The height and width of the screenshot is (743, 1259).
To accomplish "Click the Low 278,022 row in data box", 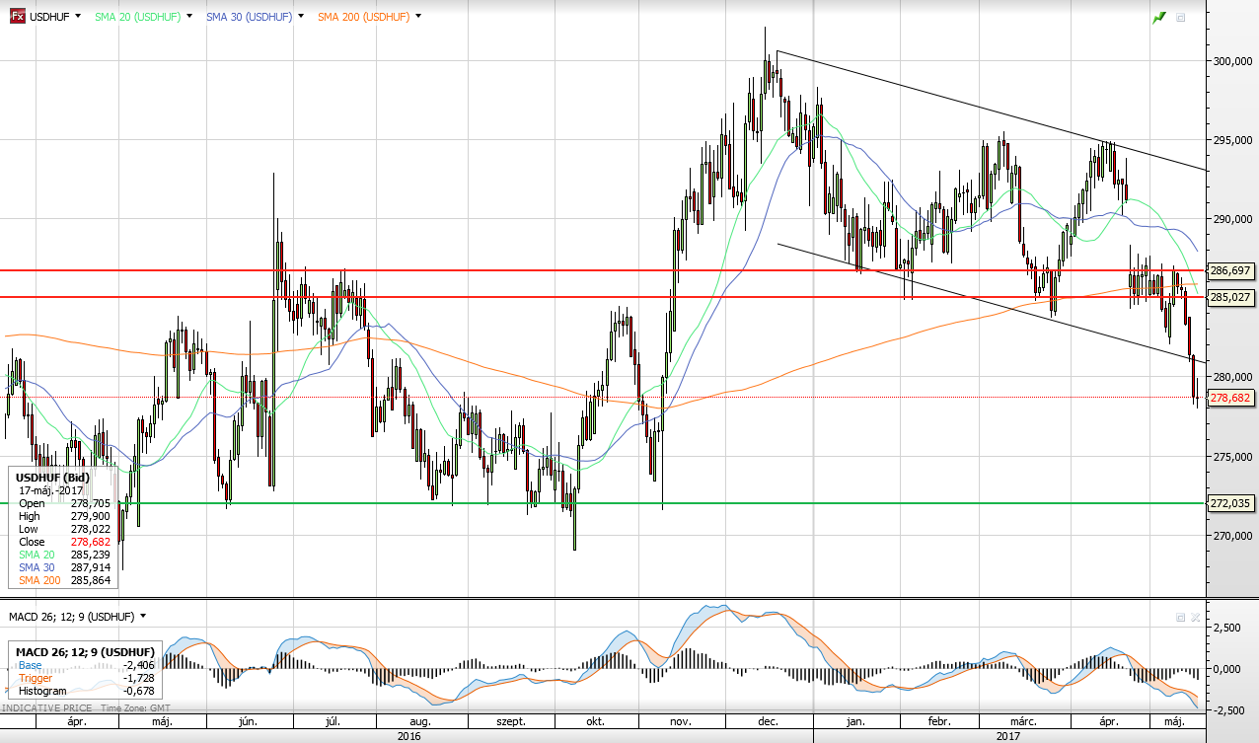I will [65, 529].
